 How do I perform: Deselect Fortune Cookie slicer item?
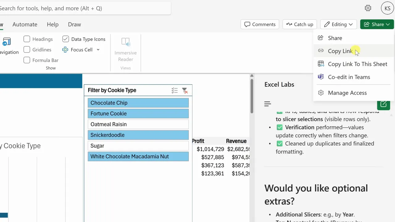click(x=138, y=113)
